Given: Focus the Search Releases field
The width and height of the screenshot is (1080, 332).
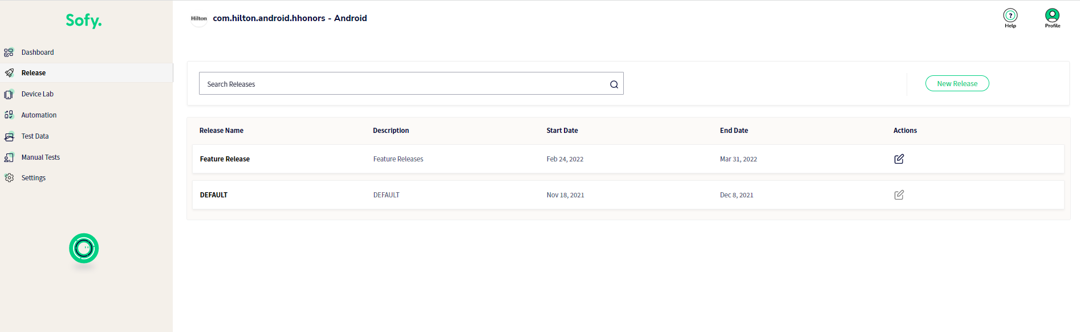Looking at the screenshot, I should [411, 83].
